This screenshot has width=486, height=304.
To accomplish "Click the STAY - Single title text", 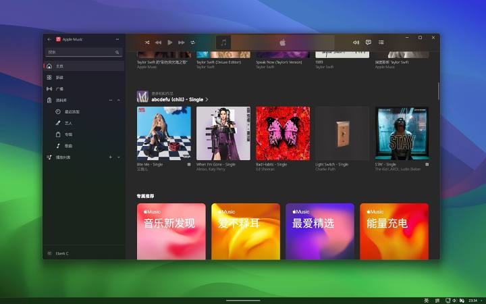I will tap(385, 164).
